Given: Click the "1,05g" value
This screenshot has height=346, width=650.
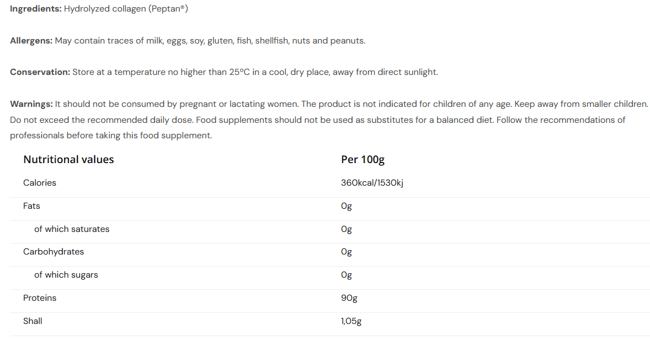Looking at the screenshot, I should [x=351, y=321].
